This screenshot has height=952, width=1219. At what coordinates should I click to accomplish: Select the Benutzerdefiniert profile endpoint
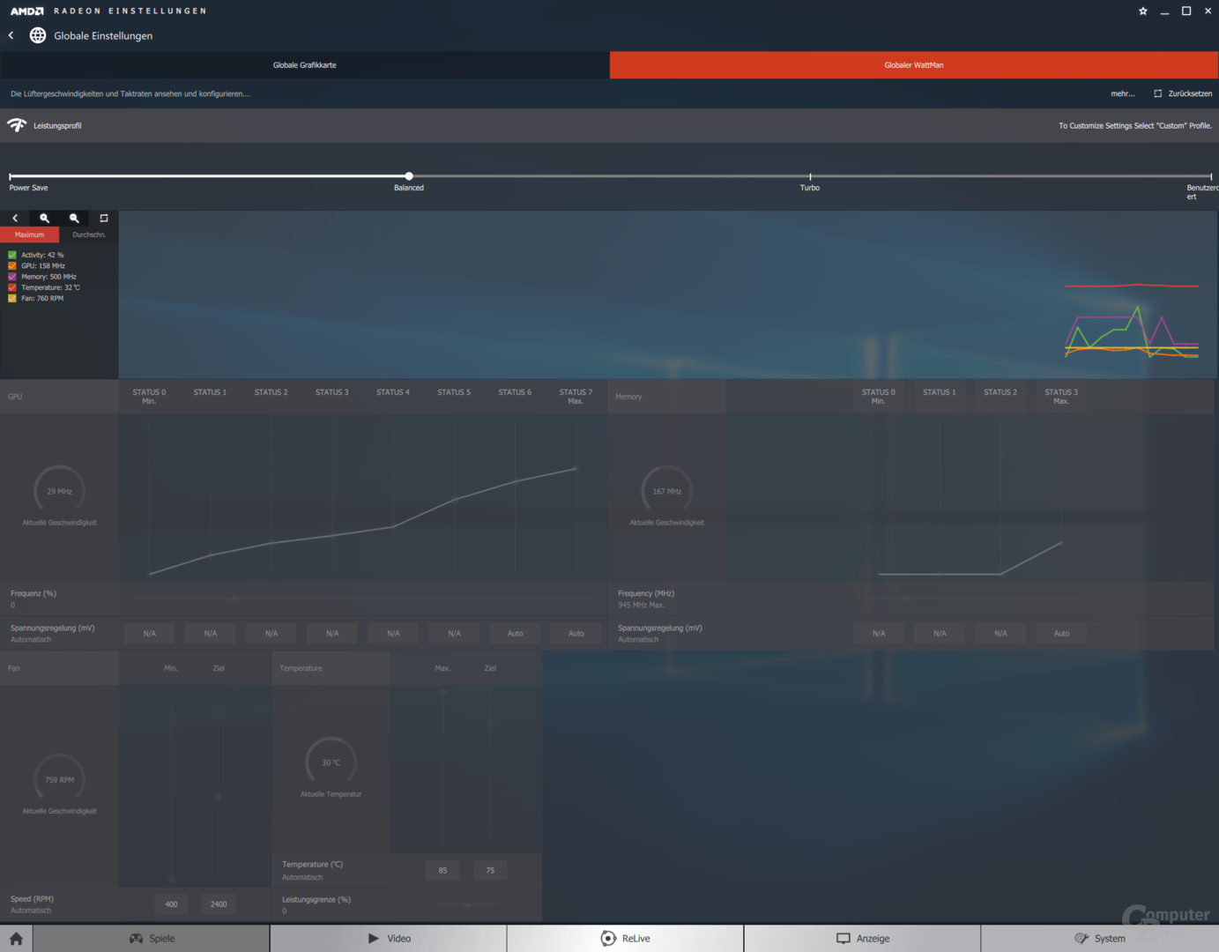[x=1211, y=176]
